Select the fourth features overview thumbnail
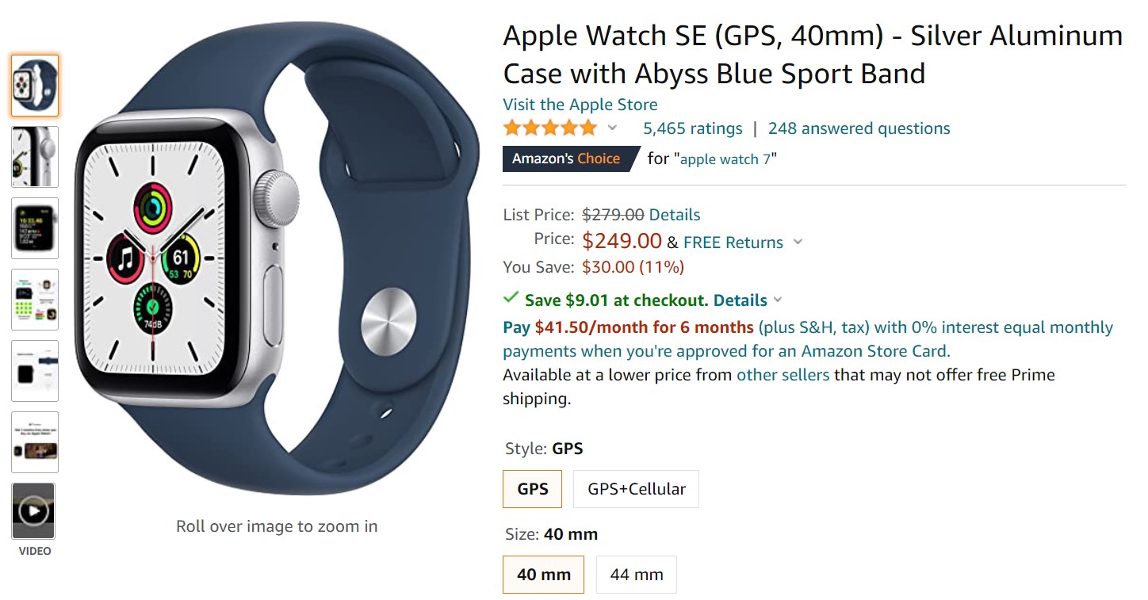This screenshot has height=600, width=1148. (35, 300)
